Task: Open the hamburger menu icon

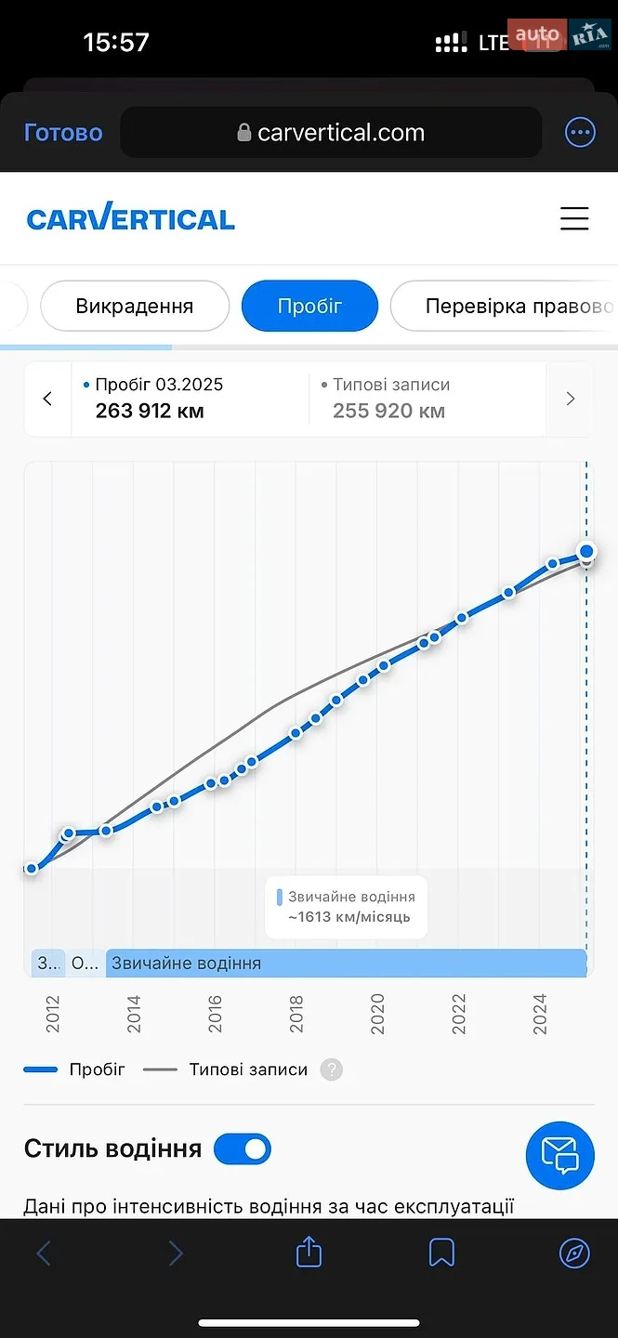Action: click(574, 218)
